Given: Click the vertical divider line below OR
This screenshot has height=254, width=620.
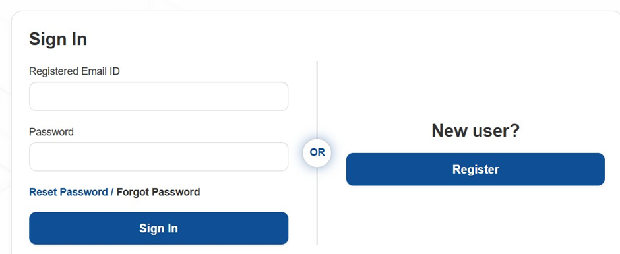Looking at the screenshot, I should pyautogui.click(x=317, y=206).
